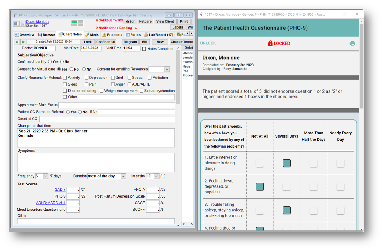Click the Print button in charting window
This screenshot has height=251, width=383.
tap(184, 21)
